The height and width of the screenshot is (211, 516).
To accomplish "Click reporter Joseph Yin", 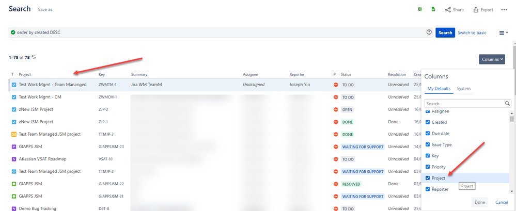I will [300, 85].
